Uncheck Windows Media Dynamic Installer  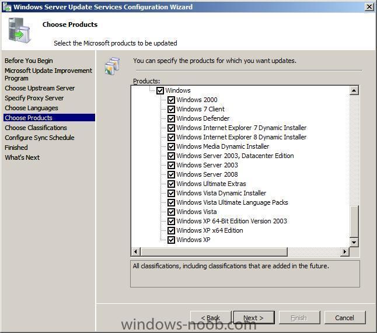[x=171, y=146]
